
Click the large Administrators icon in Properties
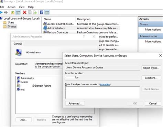click(19, 52)
